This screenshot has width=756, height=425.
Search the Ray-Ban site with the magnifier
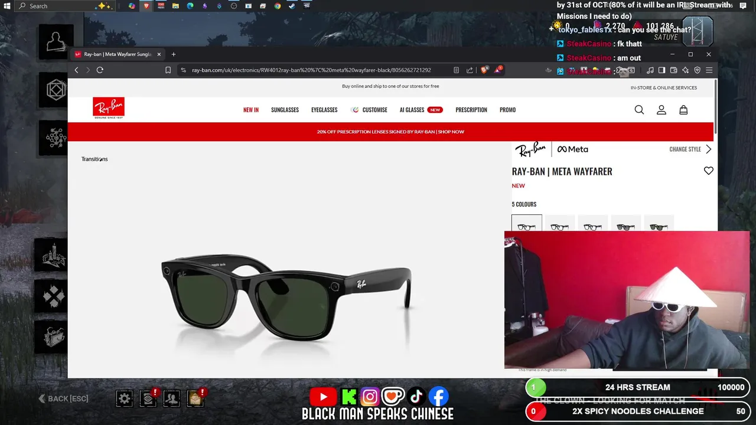pos(639,110)
